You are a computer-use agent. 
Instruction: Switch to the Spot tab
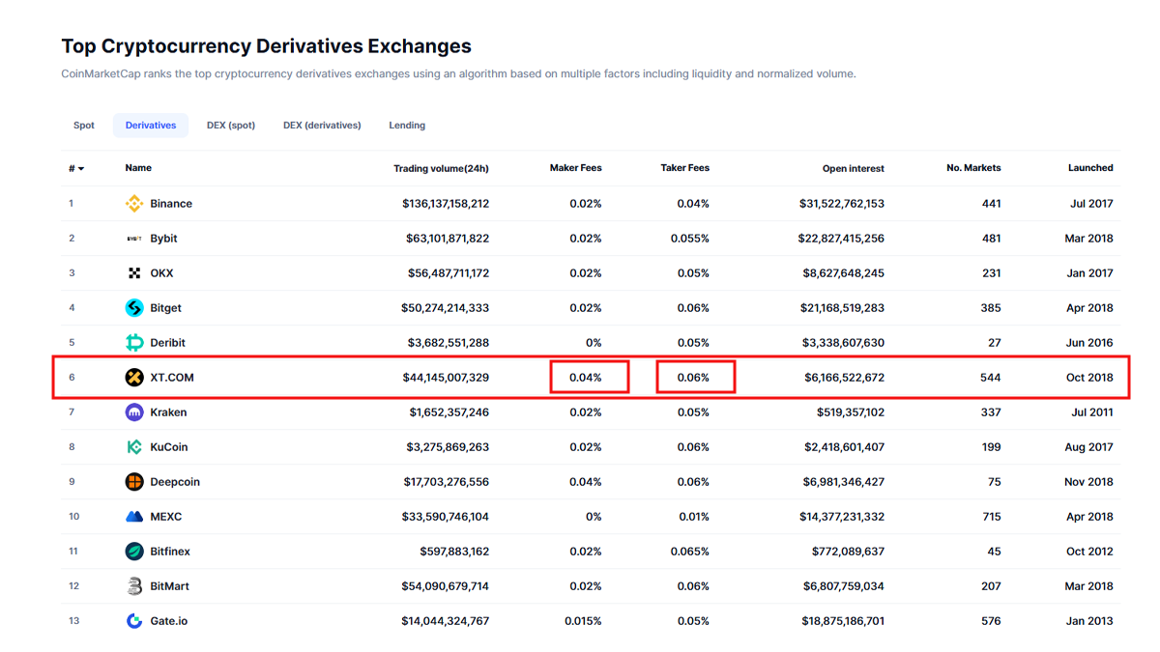84,126
